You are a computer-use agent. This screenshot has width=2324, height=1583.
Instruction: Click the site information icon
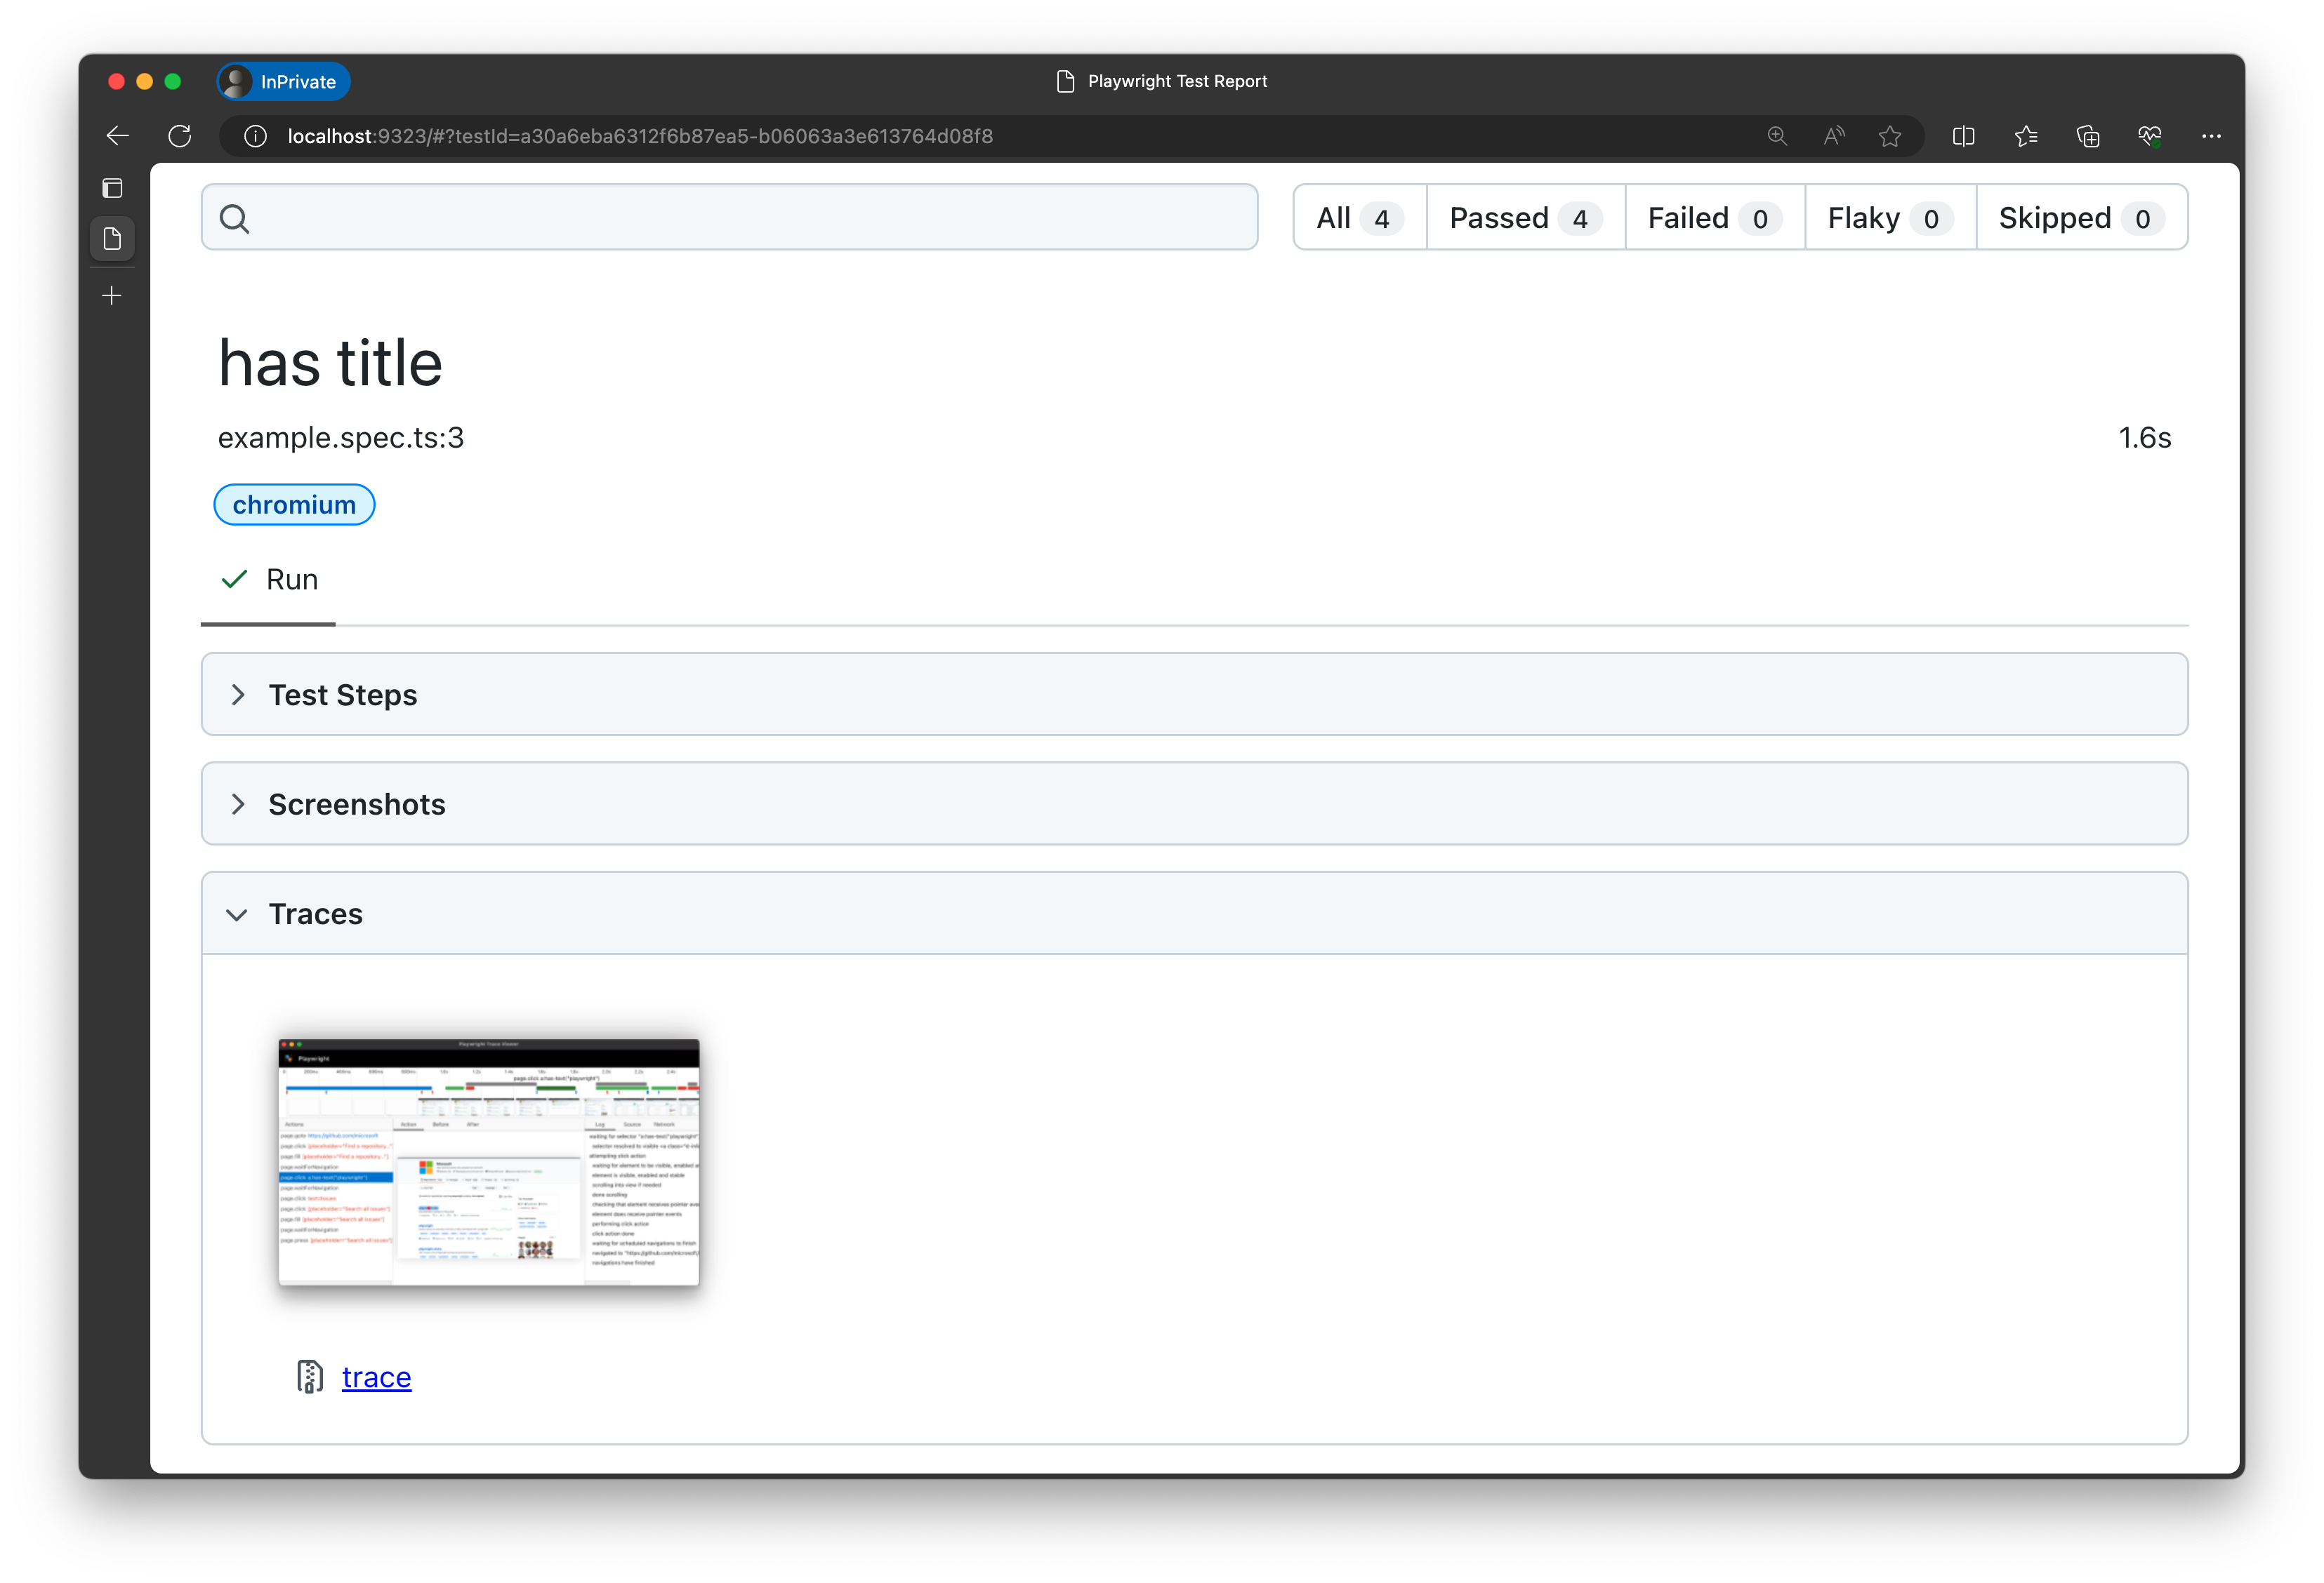pyautogui.click(x=256, y=136)
